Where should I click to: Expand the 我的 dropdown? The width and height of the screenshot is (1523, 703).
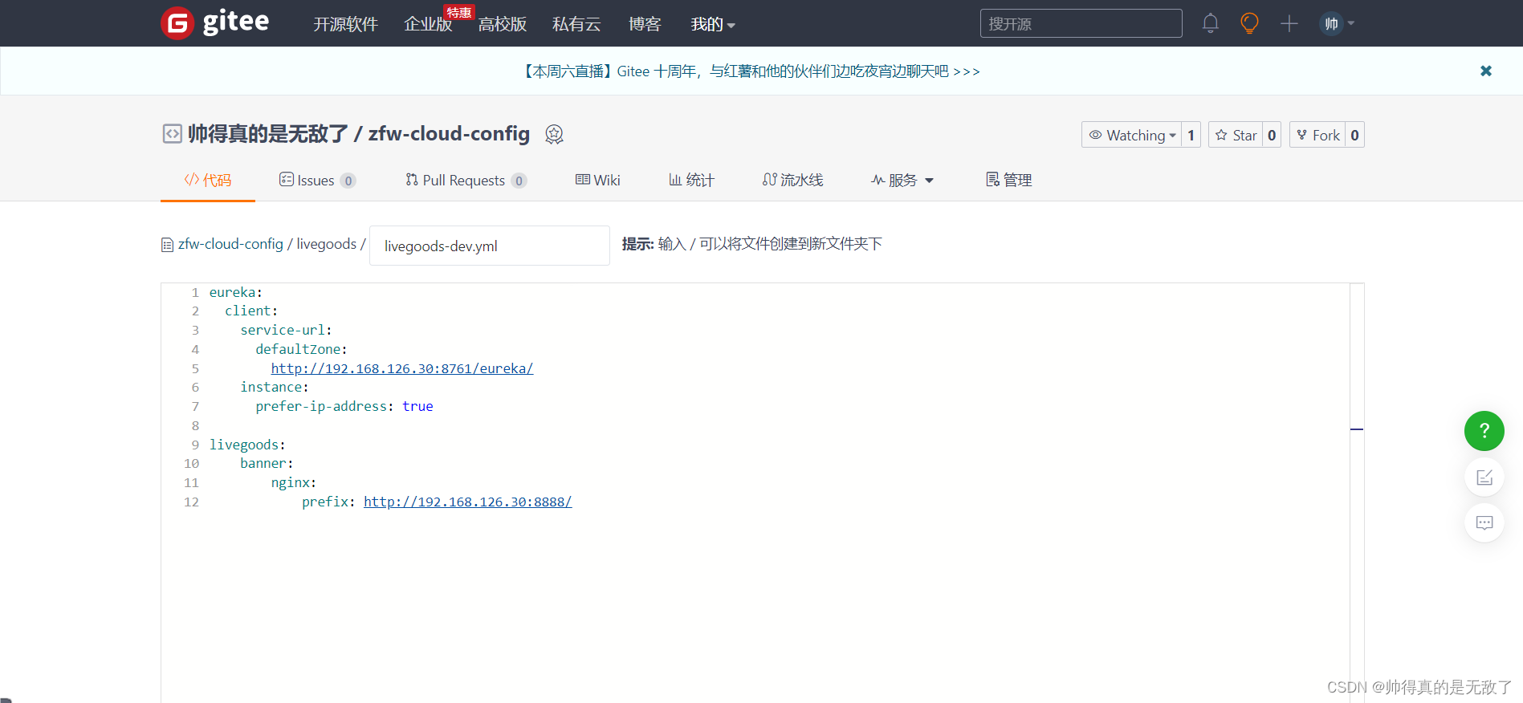pyautogui.click(x=713, y=24)
